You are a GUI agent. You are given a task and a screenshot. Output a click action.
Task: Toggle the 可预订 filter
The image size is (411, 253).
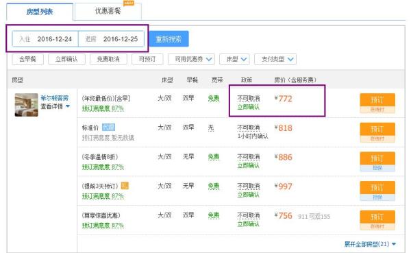pos(147,60)
